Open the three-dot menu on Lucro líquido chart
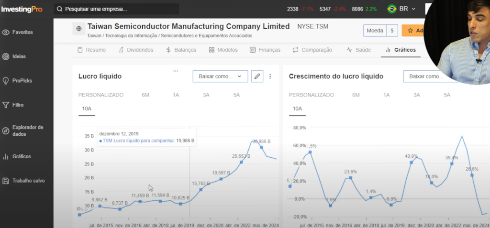This screenshot has width=490, height=228. pyautogui.click(x=270, y=76)
